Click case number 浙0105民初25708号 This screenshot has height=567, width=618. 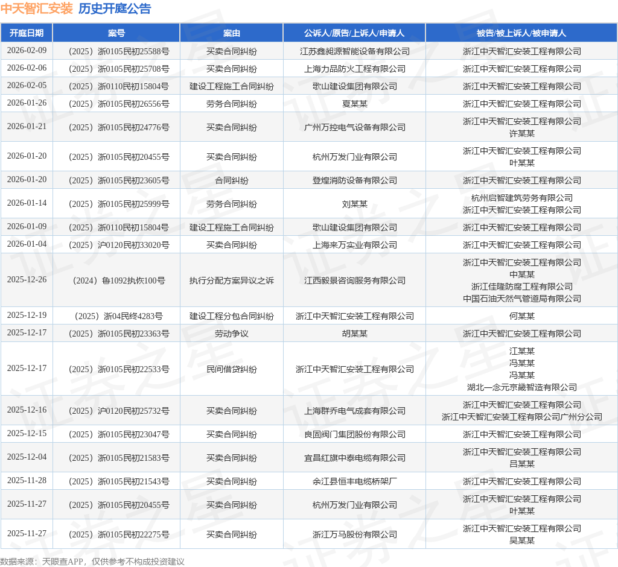tap(119, 69)
